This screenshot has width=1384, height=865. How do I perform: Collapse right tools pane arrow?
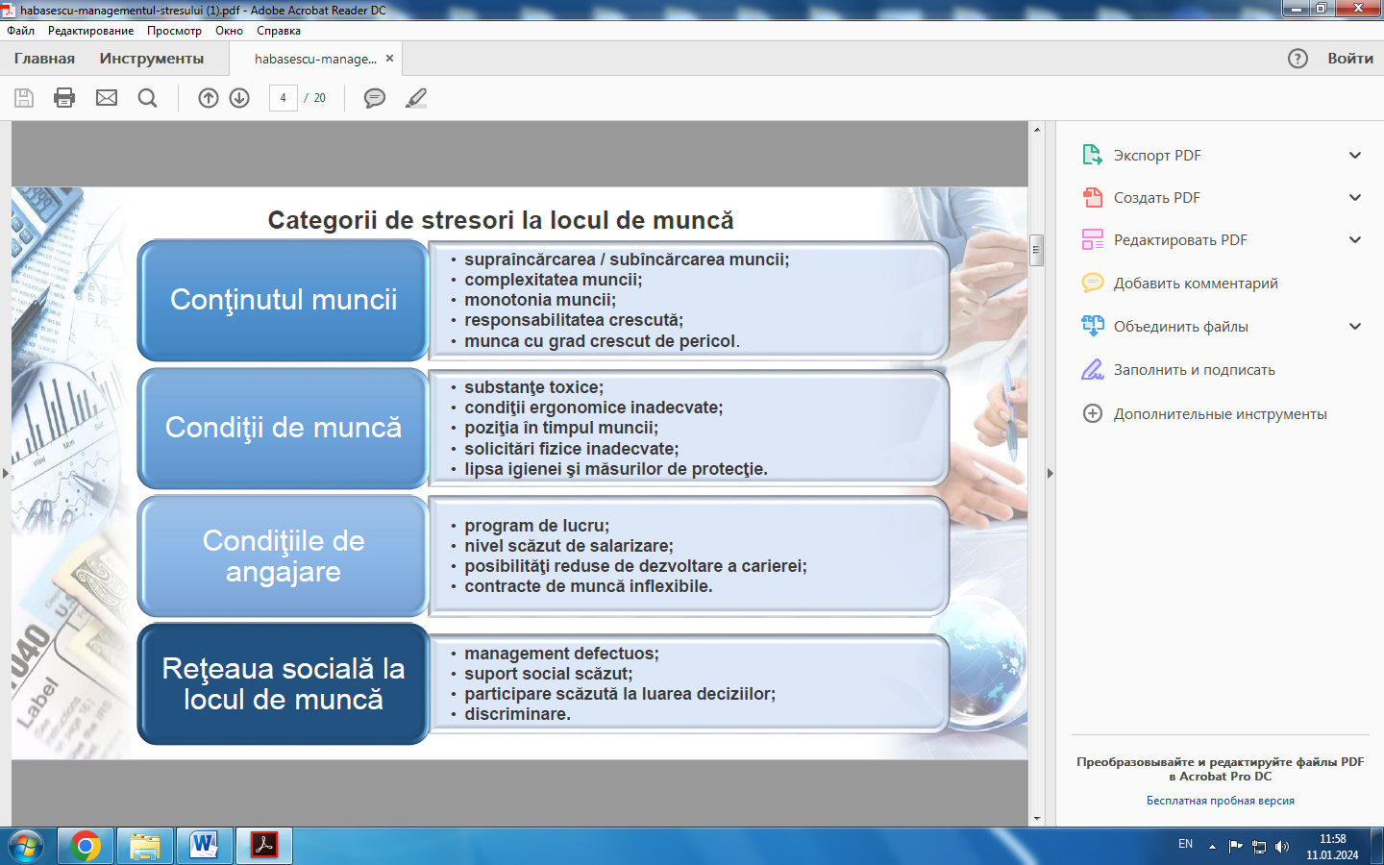pos(1050,473)
